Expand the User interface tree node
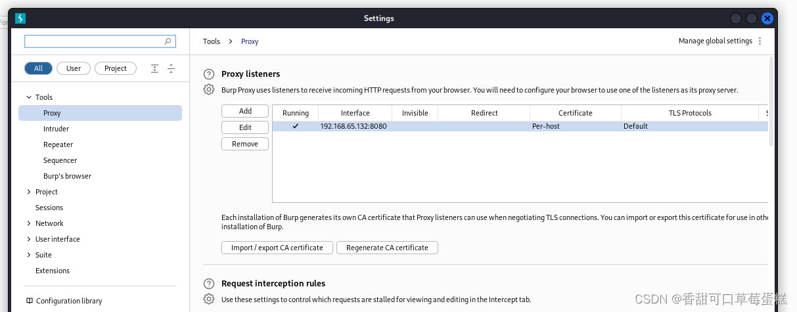This screenshot has height=312, width=797. 28,239
